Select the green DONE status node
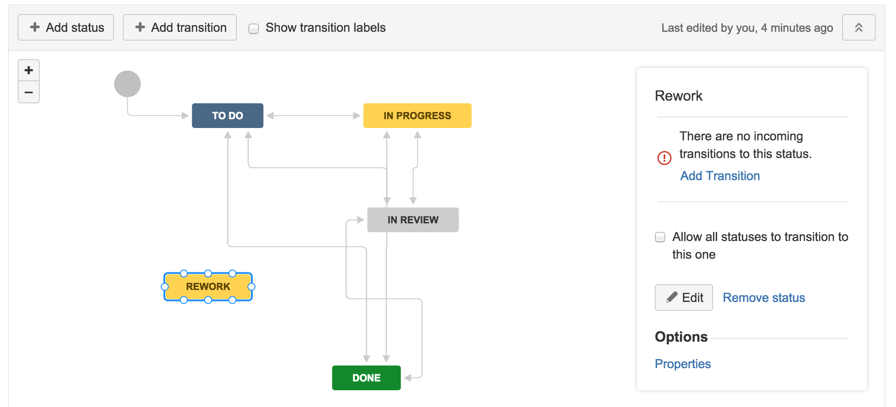The image size is (896, 407). tap(366, 378)
